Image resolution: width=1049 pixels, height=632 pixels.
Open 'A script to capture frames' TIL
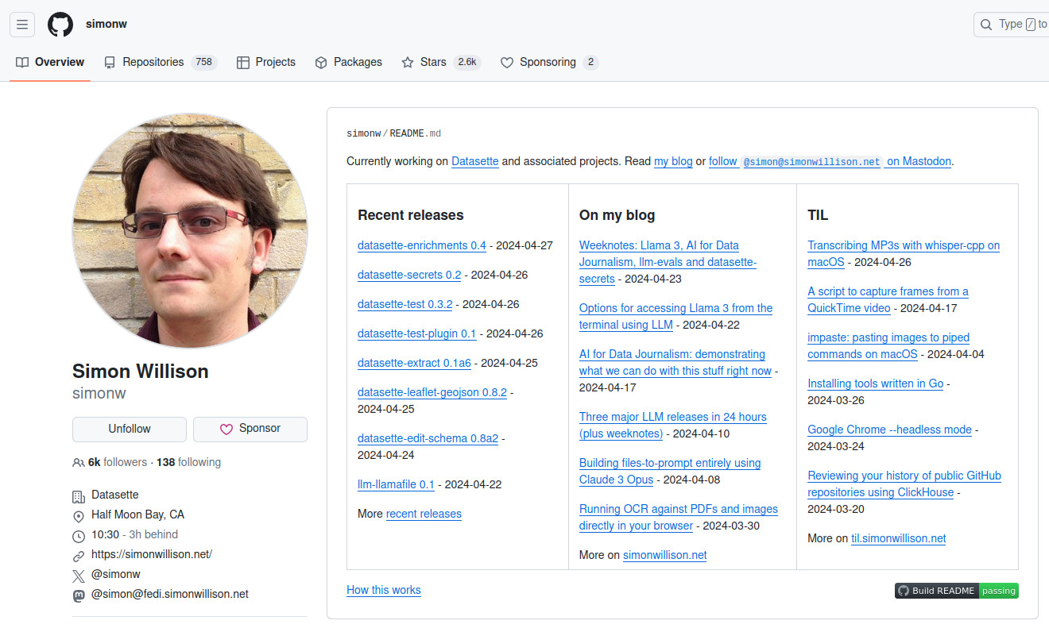pyautogui.click(x=888, y=299)
